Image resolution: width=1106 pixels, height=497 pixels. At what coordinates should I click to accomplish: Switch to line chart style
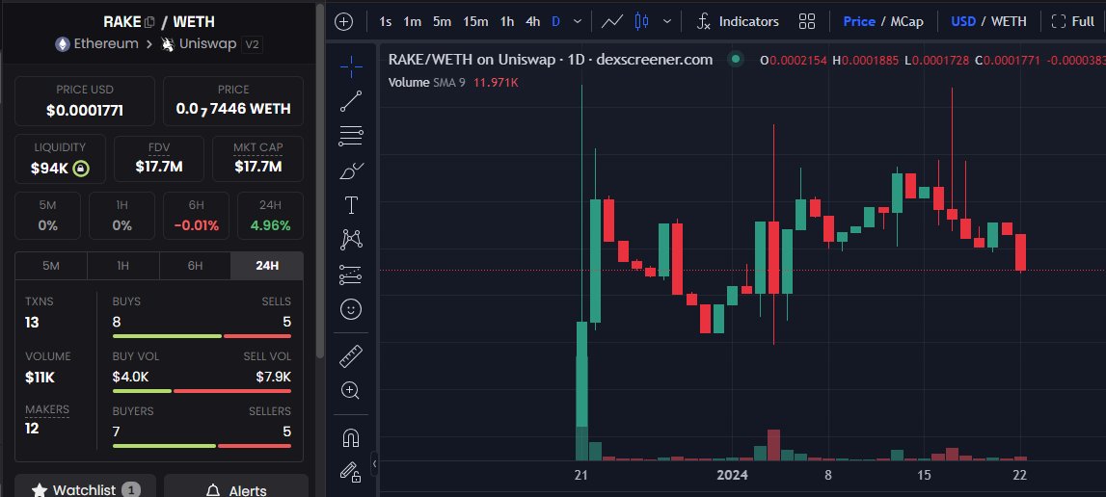(x=611, y=21)
